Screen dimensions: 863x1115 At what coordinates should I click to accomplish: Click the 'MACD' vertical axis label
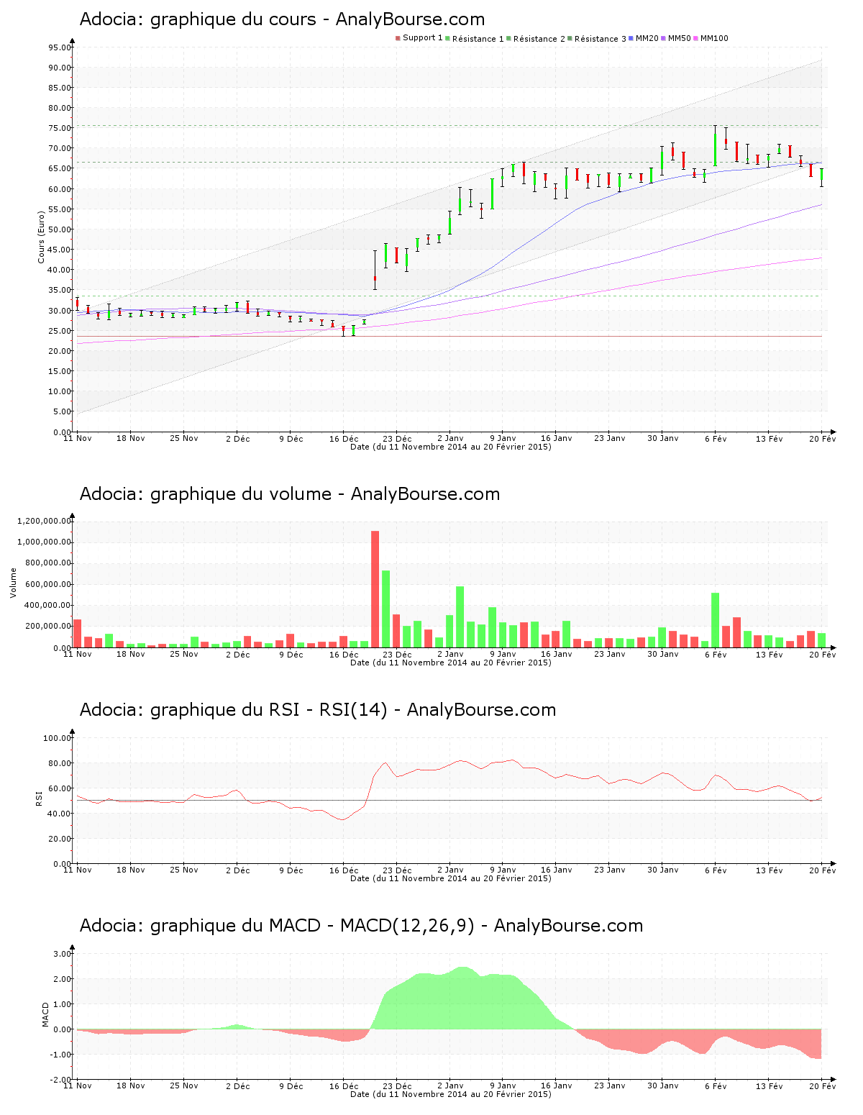45,1014
